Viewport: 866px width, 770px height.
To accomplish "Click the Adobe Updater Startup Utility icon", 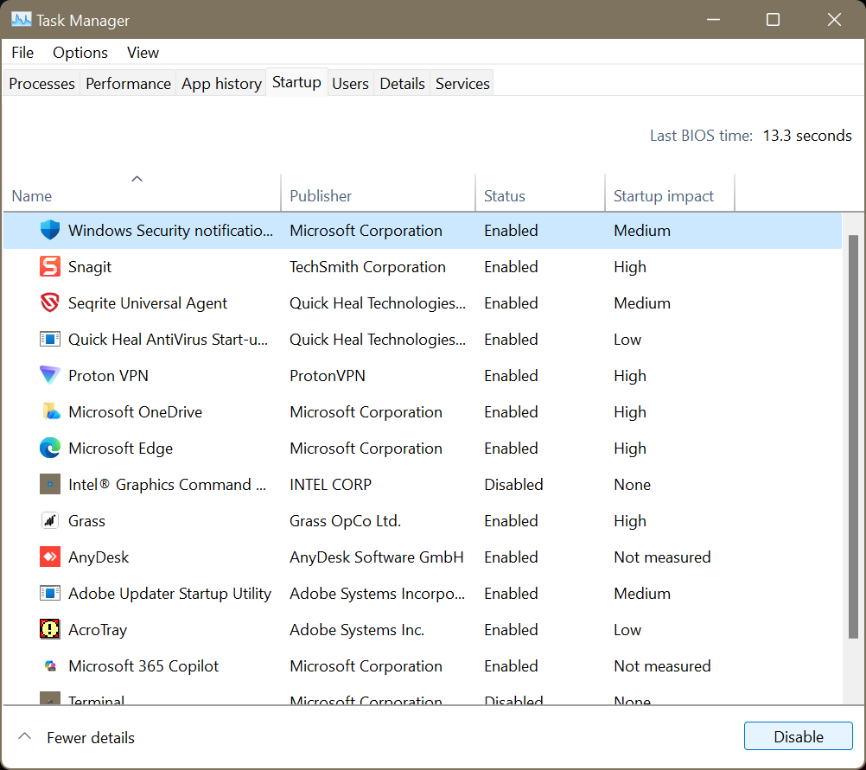I will point(50,593).
